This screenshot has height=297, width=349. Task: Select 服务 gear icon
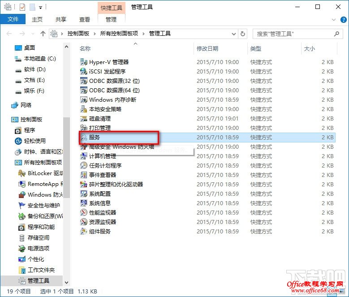click(84, 137)
